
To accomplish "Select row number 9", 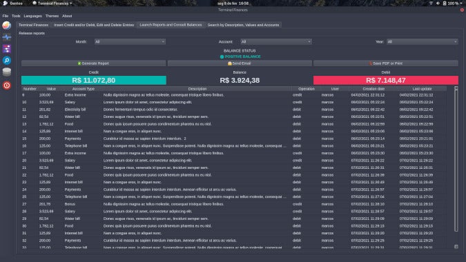I will pos(233,95).
